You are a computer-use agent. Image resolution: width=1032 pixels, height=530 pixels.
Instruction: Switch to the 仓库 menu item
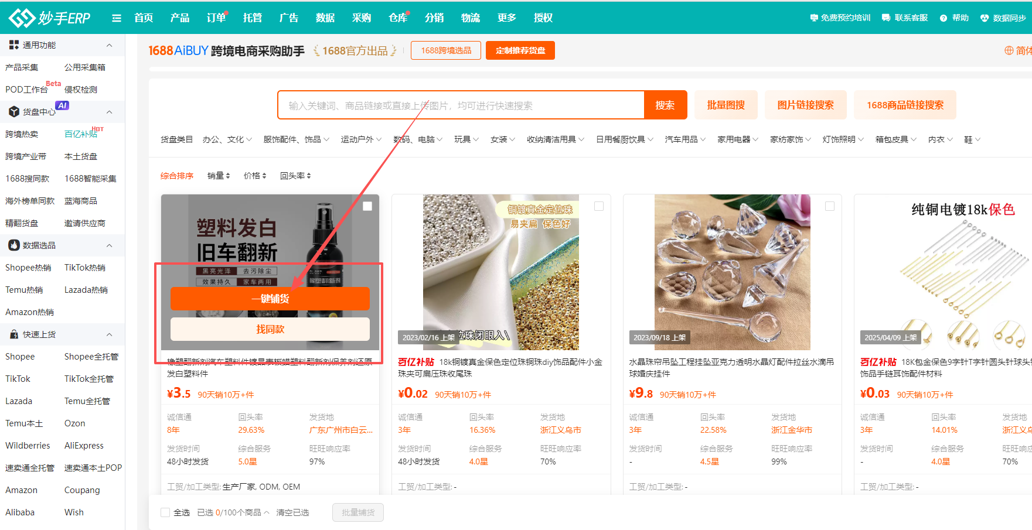(397, 18)
